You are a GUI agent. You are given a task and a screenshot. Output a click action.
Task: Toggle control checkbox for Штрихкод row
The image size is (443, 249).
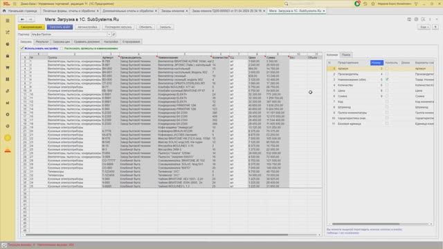[387, 107]
